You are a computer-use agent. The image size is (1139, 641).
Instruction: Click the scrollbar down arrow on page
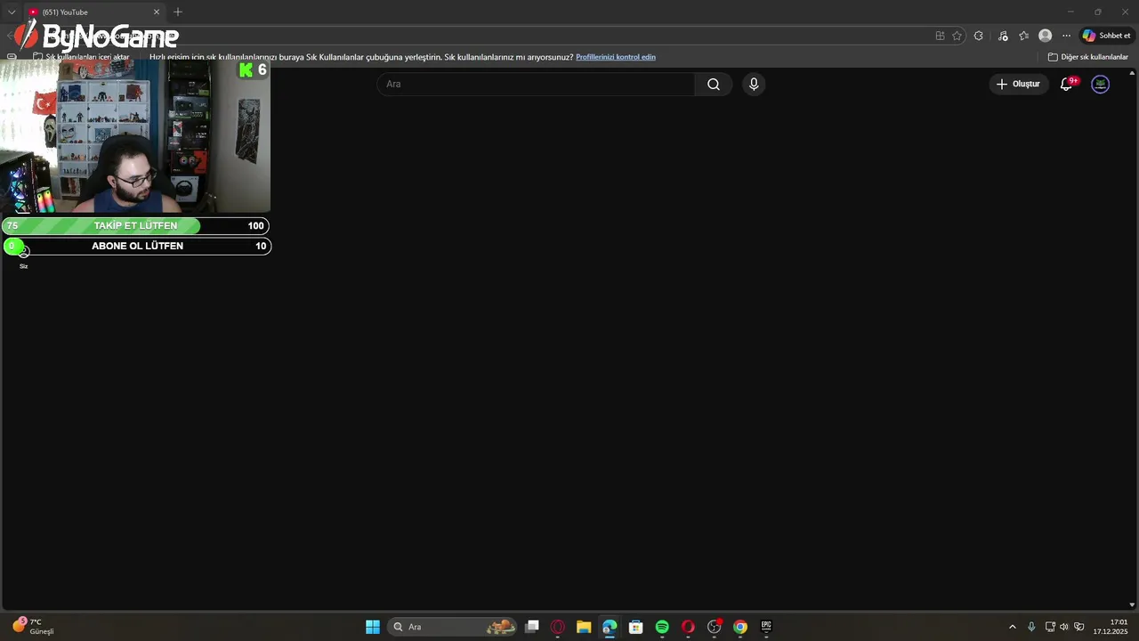tap(1133, 604)
